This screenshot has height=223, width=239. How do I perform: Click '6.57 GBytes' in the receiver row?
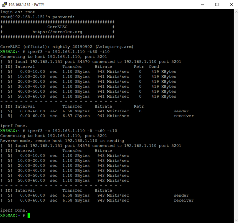[76, 116]
